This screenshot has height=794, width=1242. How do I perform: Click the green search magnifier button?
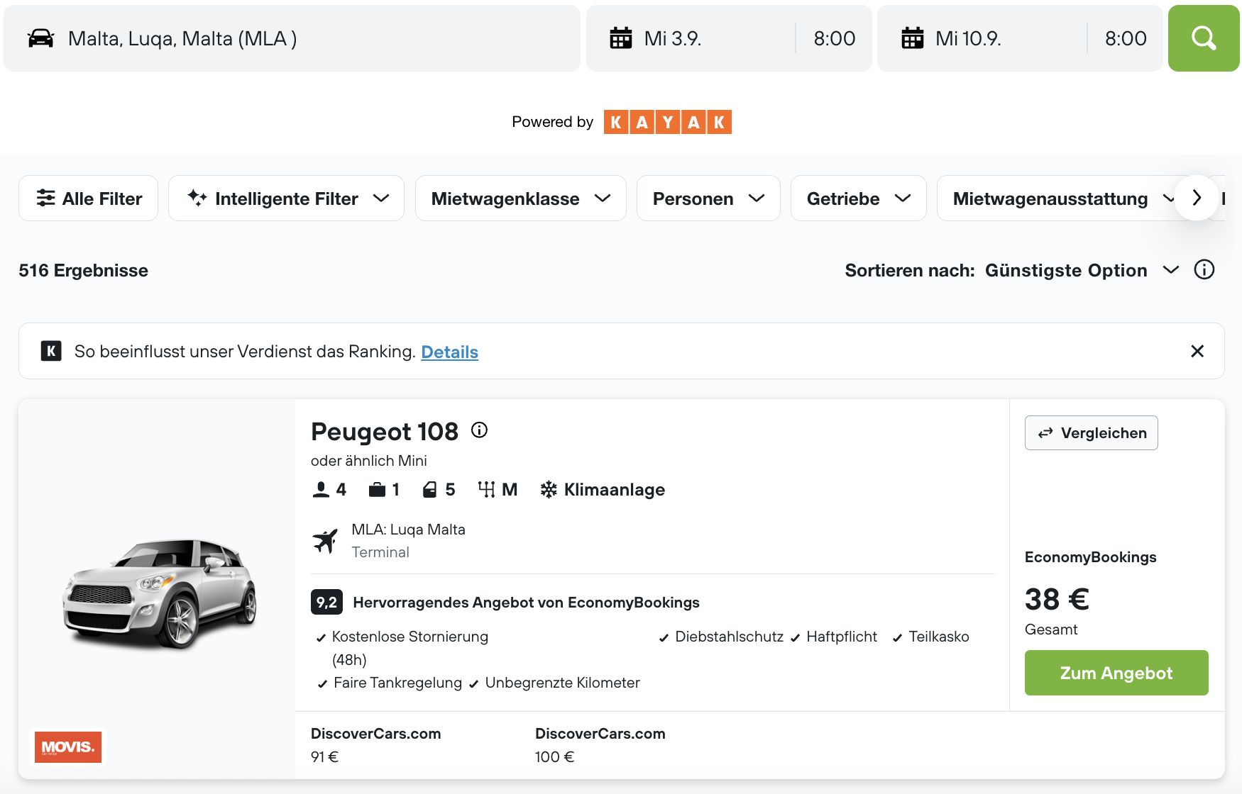[x=1204, y=38]
